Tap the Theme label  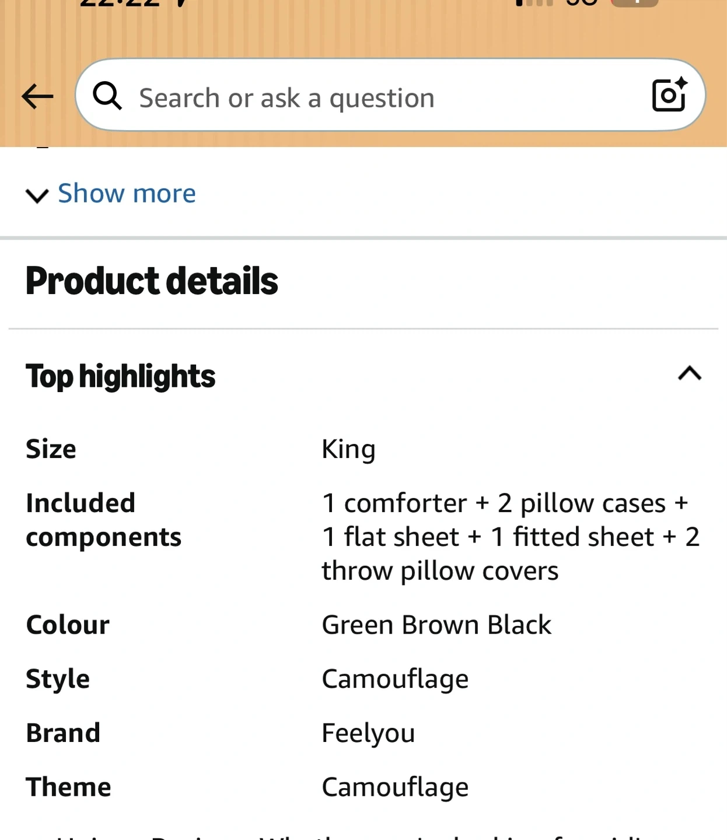(68, 787)
